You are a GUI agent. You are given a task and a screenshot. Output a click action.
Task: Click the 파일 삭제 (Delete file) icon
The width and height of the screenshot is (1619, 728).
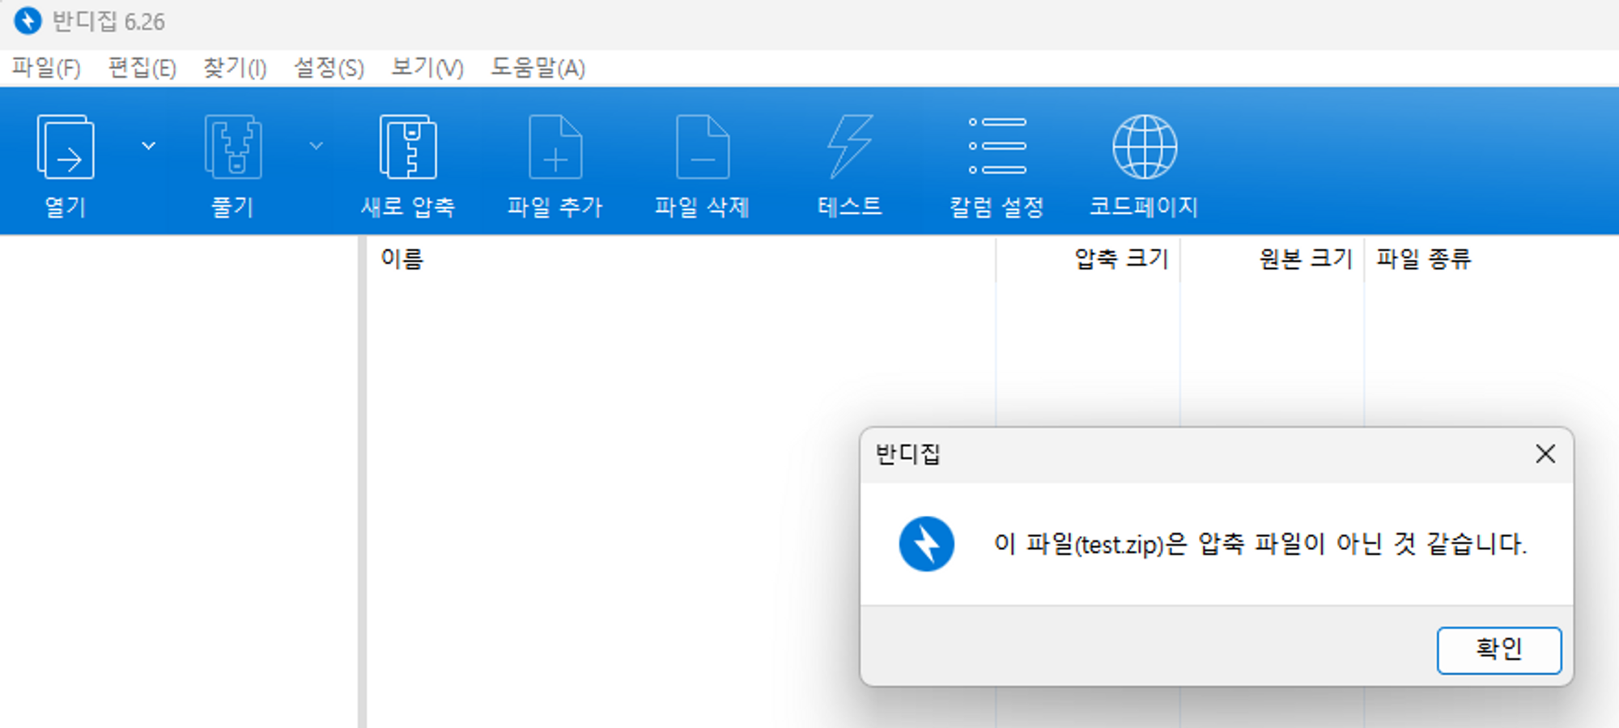pos(703,147)
